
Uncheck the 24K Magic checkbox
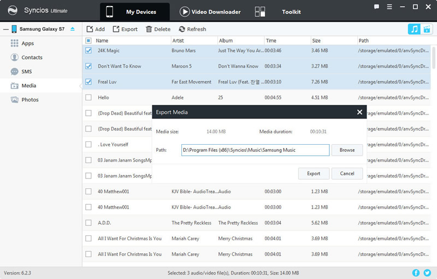(88, 50)
